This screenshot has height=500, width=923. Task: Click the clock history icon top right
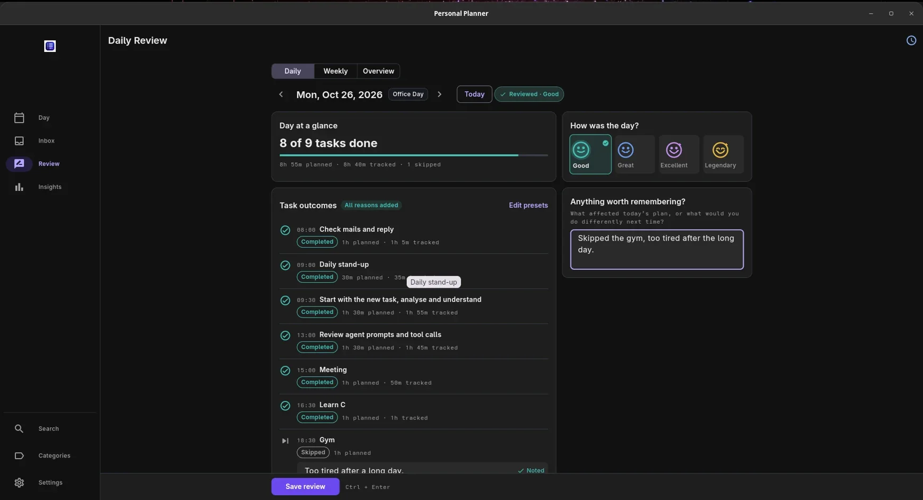click(x=911, y=40)
